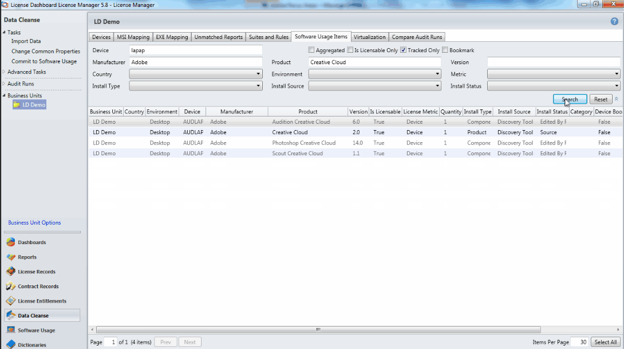Expand the Advanced Tasks tree node

tap(4, 72)
